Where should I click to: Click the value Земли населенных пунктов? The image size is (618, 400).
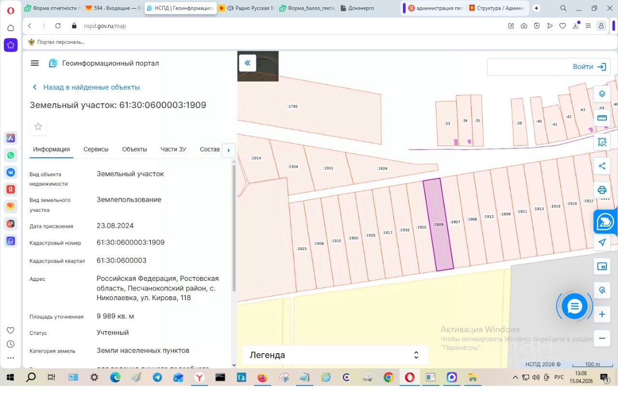(x=143, y=351)
